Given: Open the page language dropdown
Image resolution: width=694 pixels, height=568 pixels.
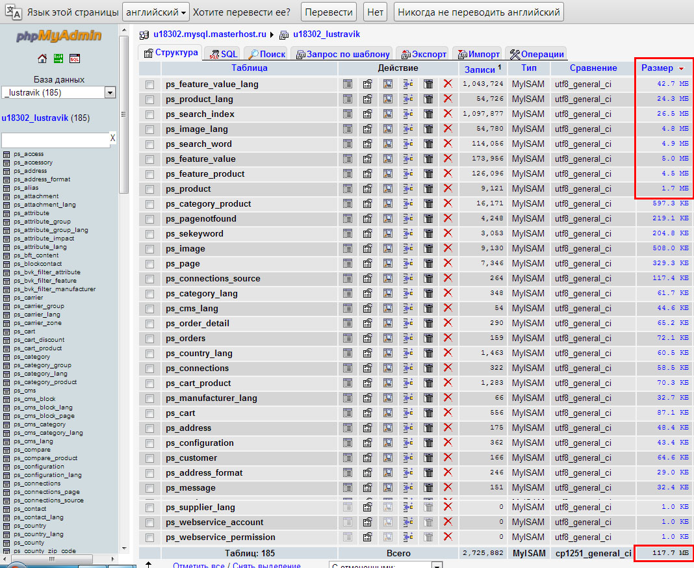Looking at the screenshot, I should (x=156, y=12).
